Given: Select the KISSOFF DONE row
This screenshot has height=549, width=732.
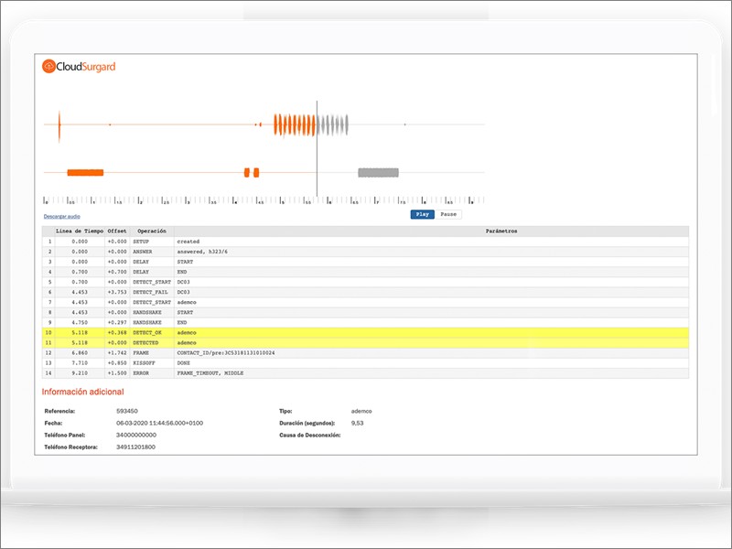Looking at the screenshot, I should (366, 362).
